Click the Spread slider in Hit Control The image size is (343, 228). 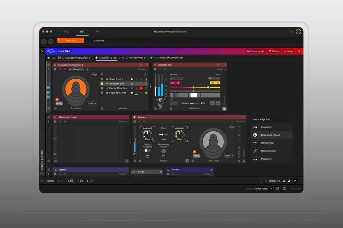[x=194, y=103]
